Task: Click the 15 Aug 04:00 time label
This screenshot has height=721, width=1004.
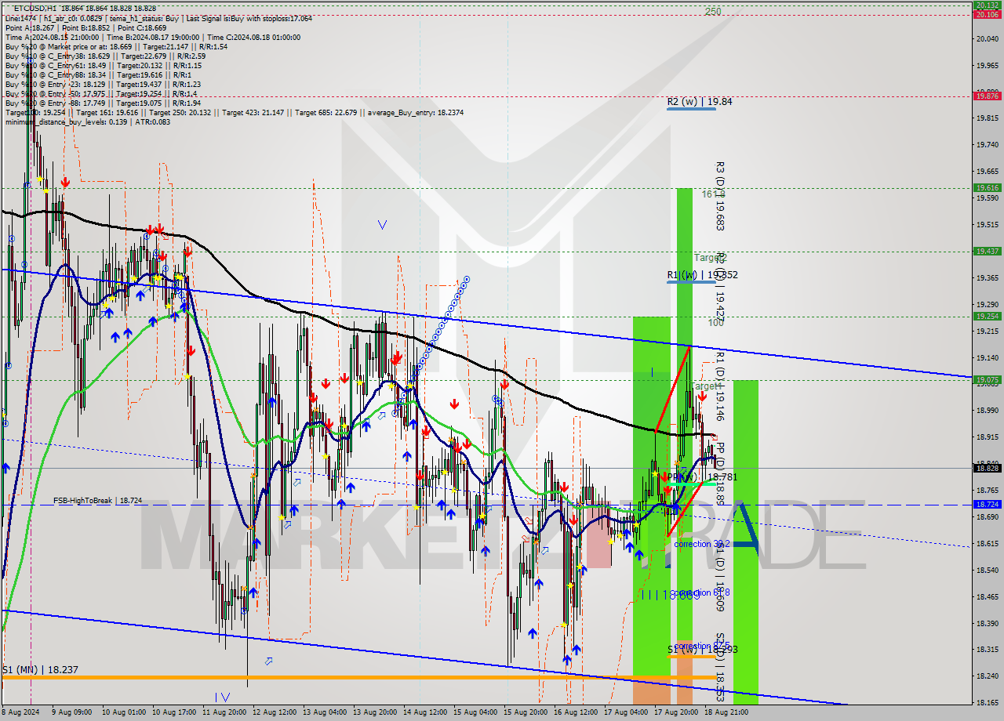Action: click(474, 713)
